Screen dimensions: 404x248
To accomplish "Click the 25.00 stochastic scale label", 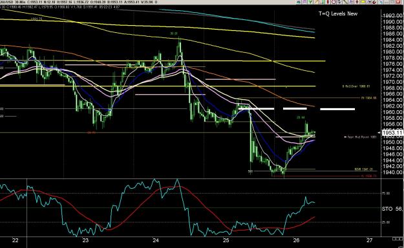I will point(385,222).
